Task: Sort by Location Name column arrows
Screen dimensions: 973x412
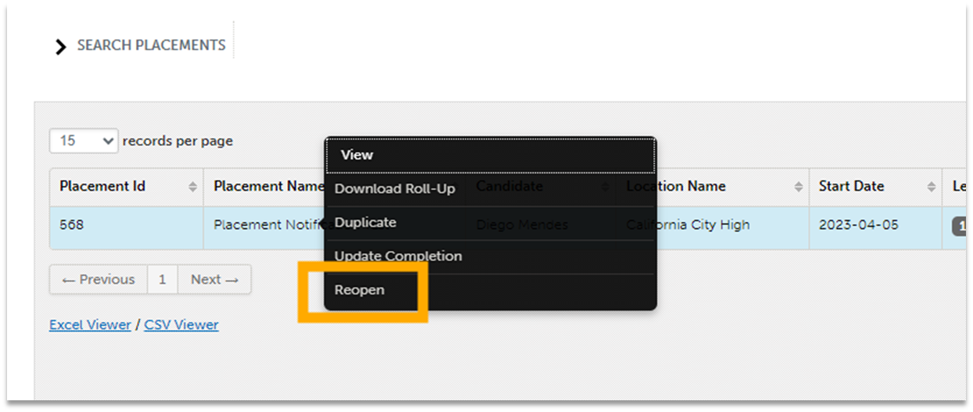Action: click(798, 187)
